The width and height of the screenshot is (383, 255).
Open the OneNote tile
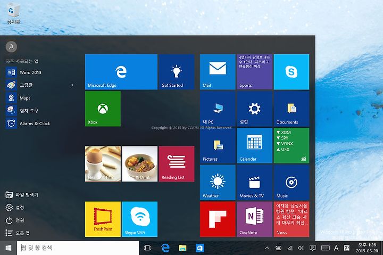pos(254,219)
